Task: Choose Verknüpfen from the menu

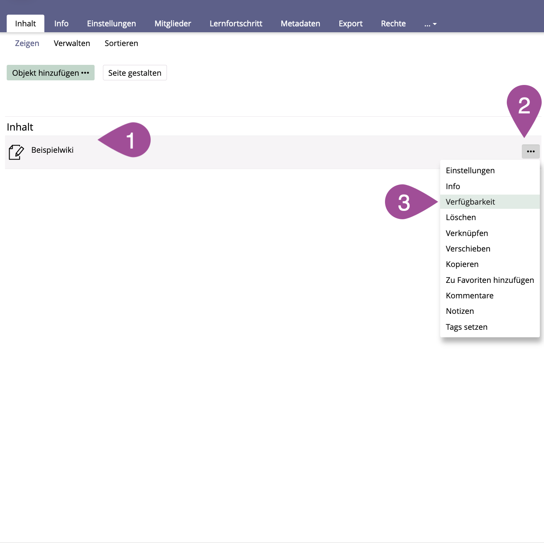Action: click(x=467, y=233)
